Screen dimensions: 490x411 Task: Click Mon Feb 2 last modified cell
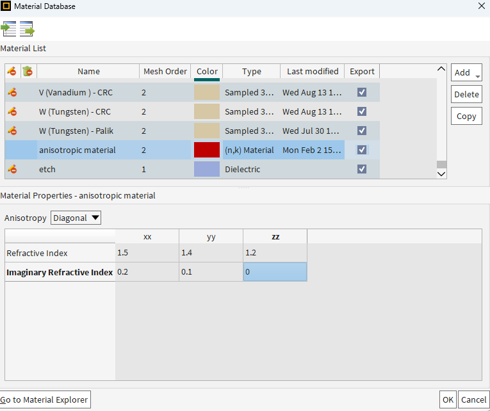click(x=311, y=150)
